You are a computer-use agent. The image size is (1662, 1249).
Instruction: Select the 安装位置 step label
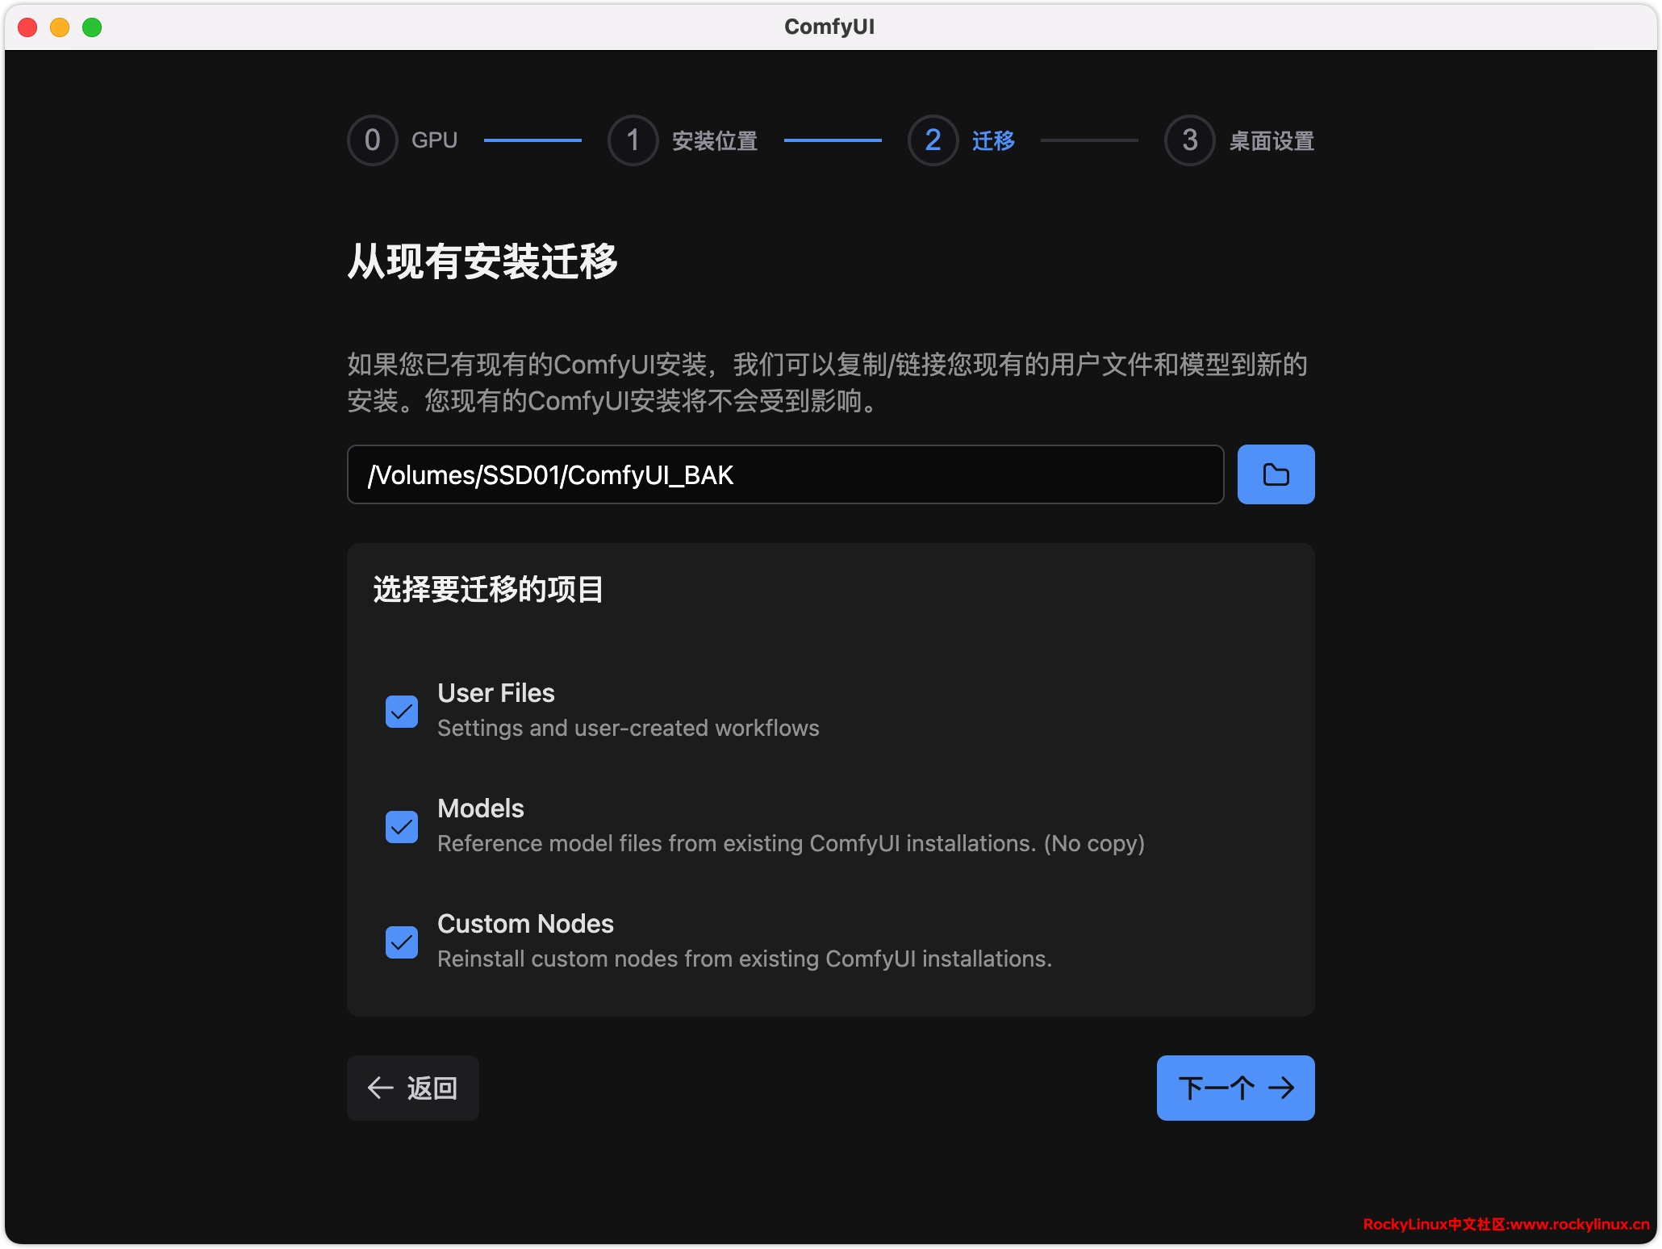coord(715,141)
